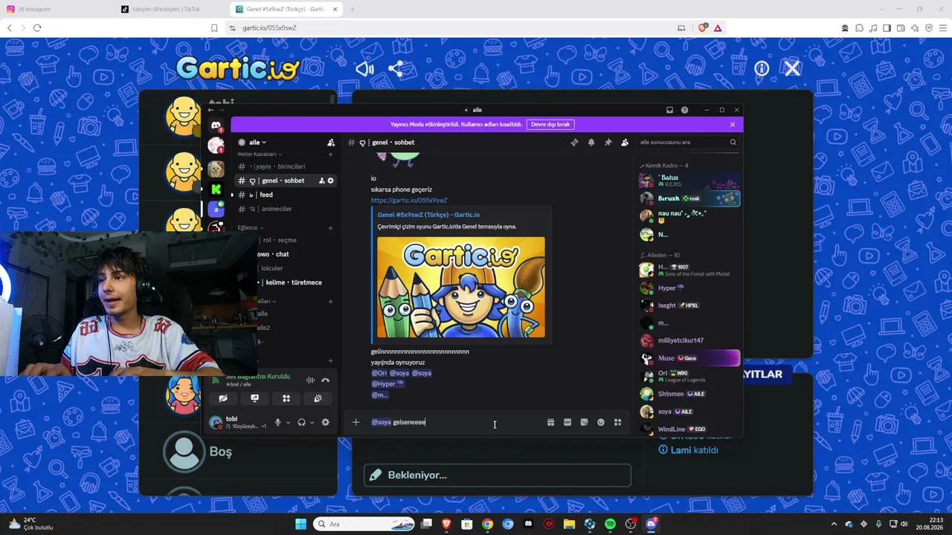Focus the aile sunucusunu ara search box
Image resolution: width=952 pixels, height=535 pixels.
click(688, 143)
